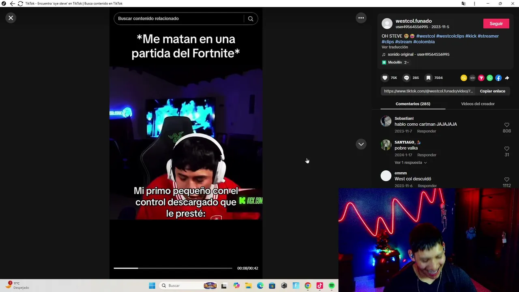Open Microsoft Edge from the taskbar
The height and width of the screenshot is (292, 519).
(x=260, y=286)
